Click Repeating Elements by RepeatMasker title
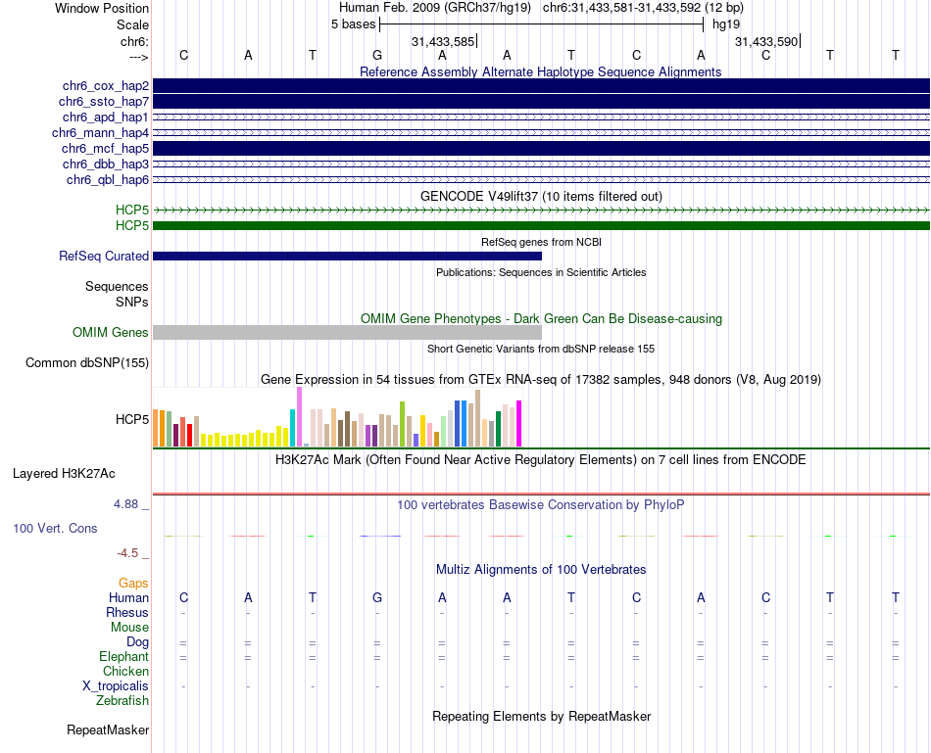 click(x=541, y=716)
